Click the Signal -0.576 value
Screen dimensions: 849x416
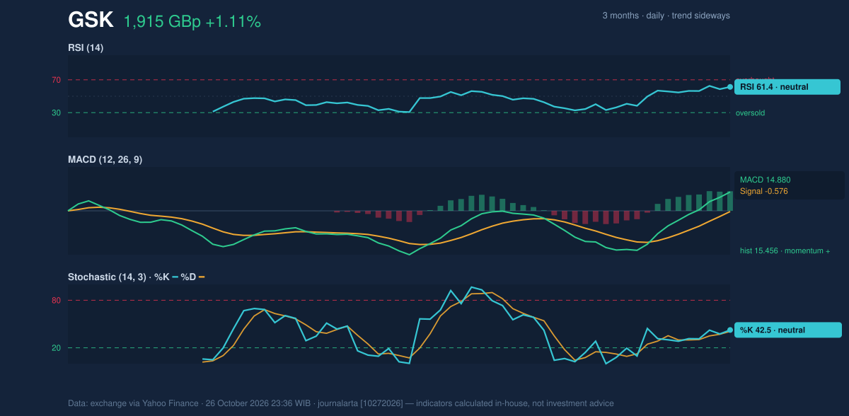point(764,191)
